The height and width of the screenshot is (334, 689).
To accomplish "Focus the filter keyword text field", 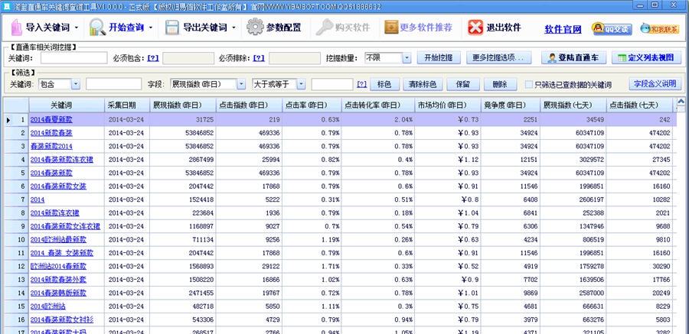I will [x=114, y=84].
